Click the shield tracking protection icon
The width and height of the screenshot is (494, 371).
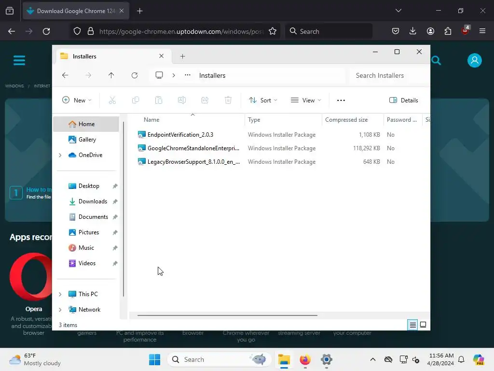[x=77, y=31]
